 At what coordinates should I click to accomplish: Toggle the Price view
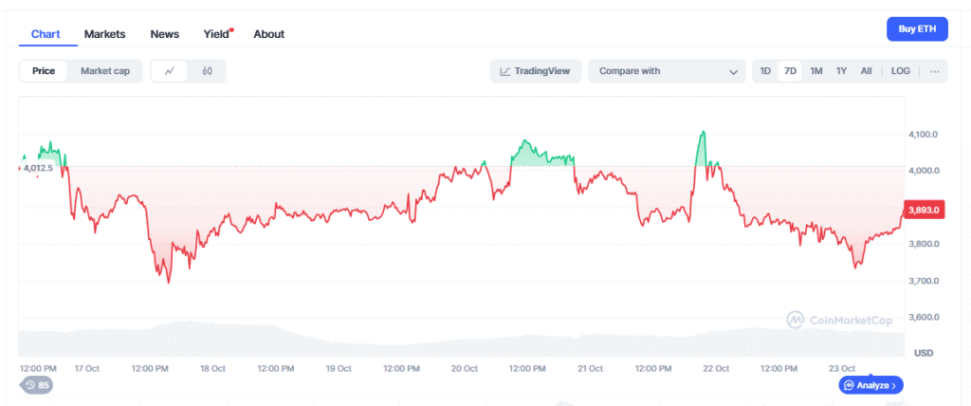pyautogui.click(x=44, y=71)
